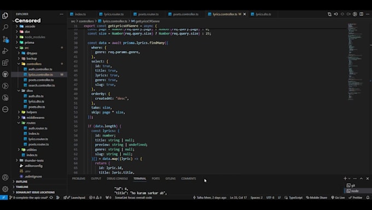Open Explorer more actions ellipsis
Screen dimensions: 372x210
click(61, 14)
